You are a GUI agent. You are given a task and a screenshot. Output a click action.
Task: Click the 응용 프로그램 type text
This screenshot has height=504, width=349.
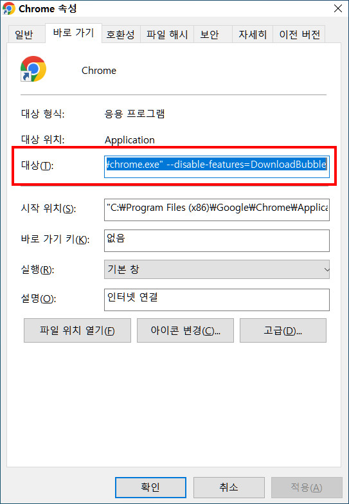pos(135,114)
